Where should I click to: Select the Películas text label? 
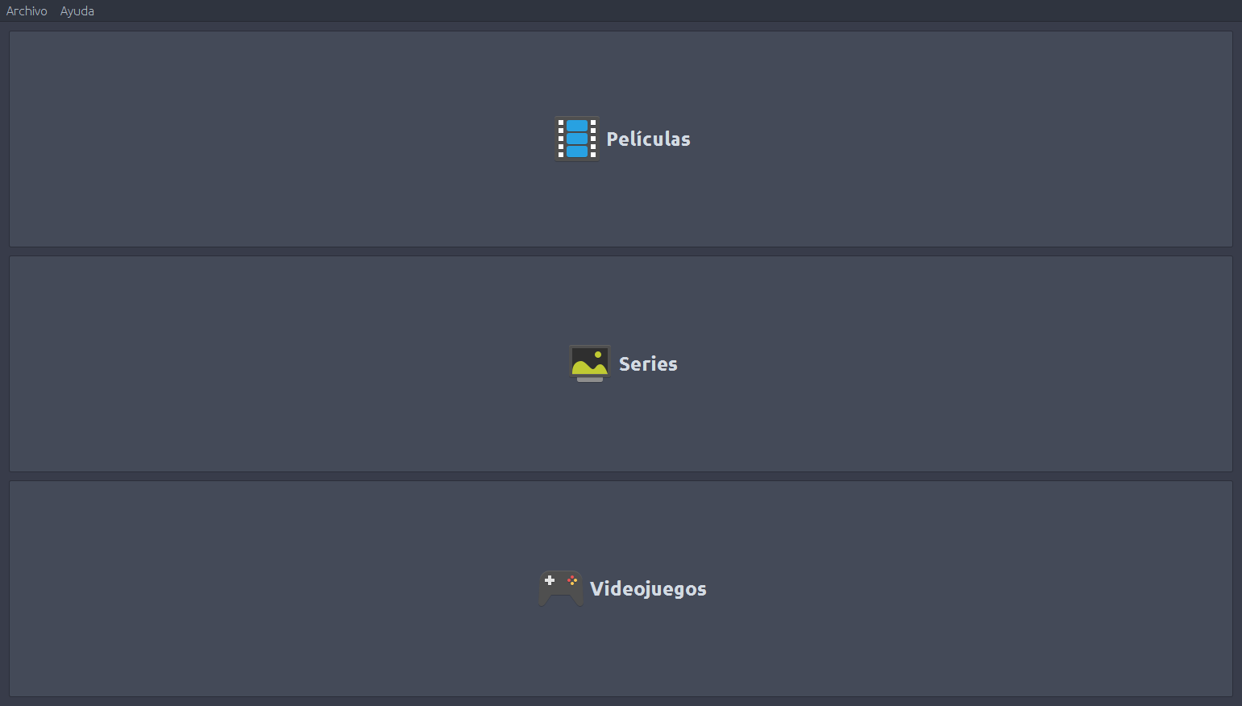pos(648,139)
